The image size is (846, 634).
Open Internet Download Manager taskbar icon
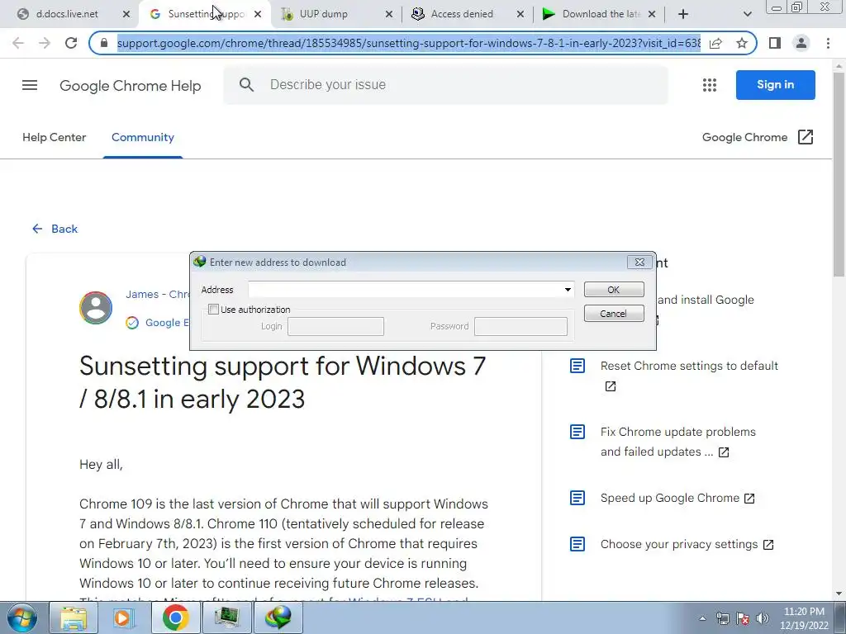click(x=278, y=617)
